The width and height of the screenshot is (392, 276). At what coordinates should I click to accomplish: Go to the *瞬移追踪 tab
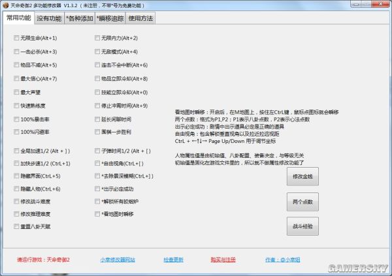[x=110, y=18]
